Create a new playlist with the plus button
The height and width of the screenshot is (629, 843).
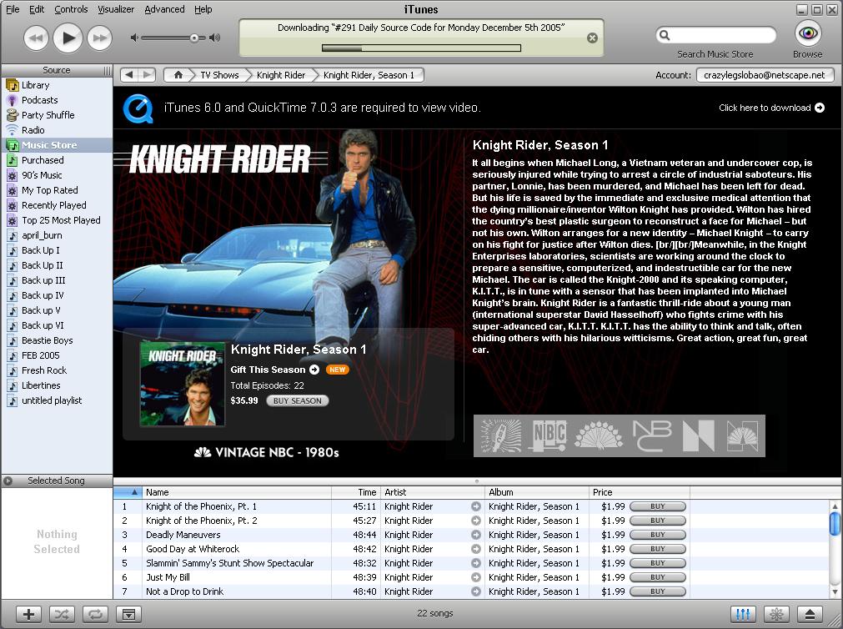pyautogui.click(x=28, y=614)
